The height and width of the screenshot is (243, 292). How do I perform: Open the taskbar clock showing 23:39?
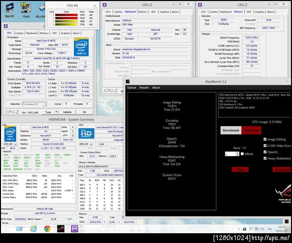click(282, 229)
